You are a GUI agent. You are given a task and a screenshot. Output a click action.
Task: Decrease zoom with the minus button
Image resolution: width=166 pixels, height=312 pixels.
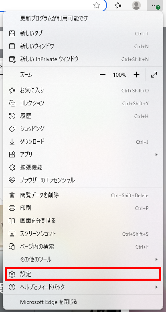(x=103, y=75)
